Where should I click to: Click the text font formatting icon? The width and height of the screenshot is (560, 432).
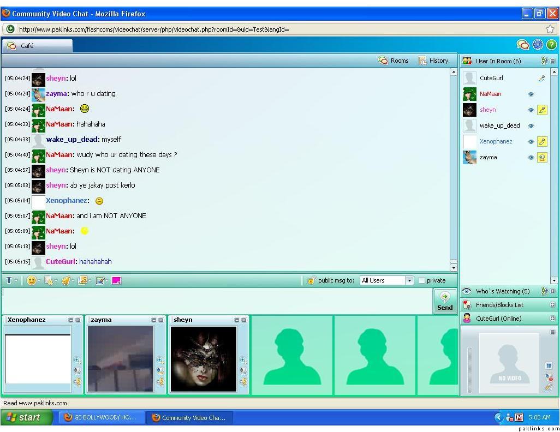click(9, 280)
